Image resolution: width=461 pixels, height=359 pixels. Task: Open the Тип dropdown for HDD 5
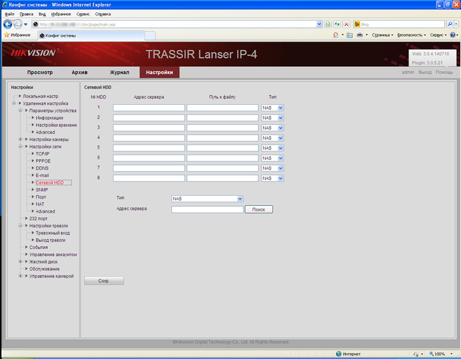tap(273, 148)
